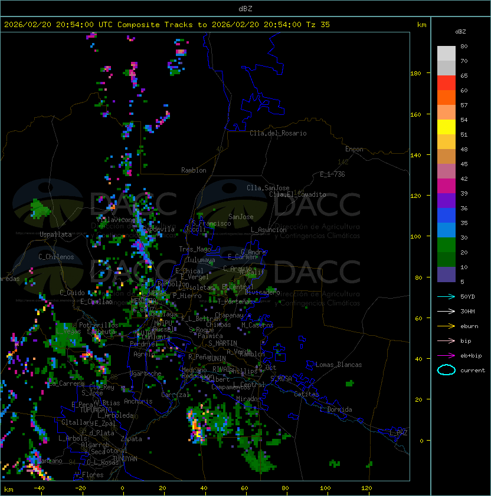This screenshot has width=491, height=496.
Task: Click the L_Asuncion place label
Action: (x=269, y=230)
